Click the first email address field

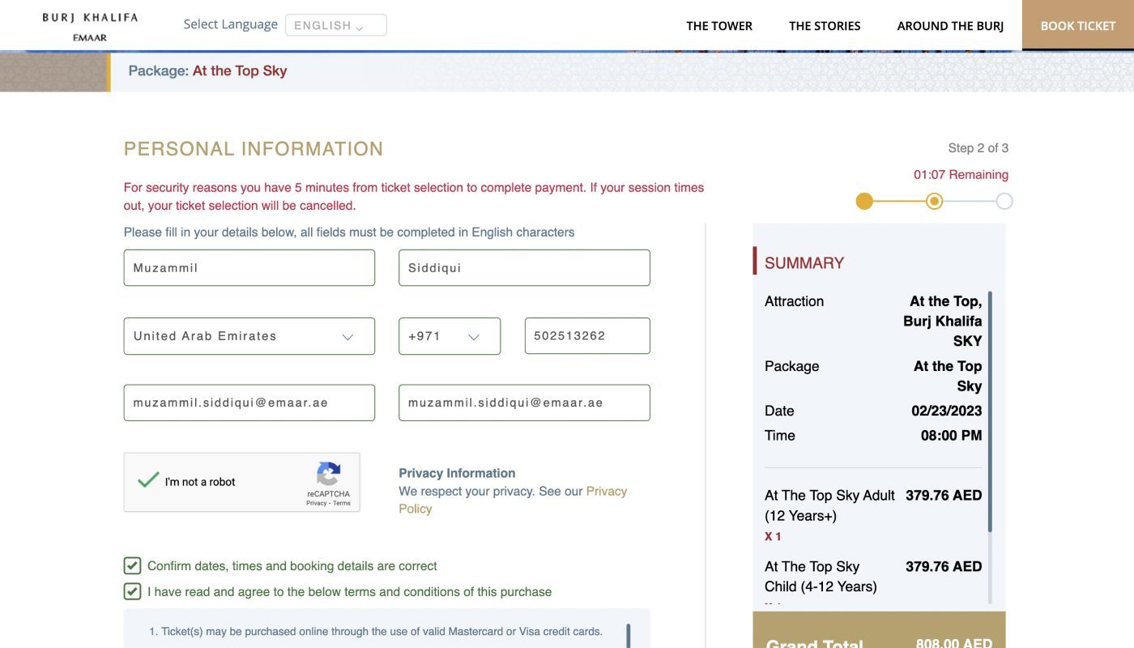click(x=249, y=403)
